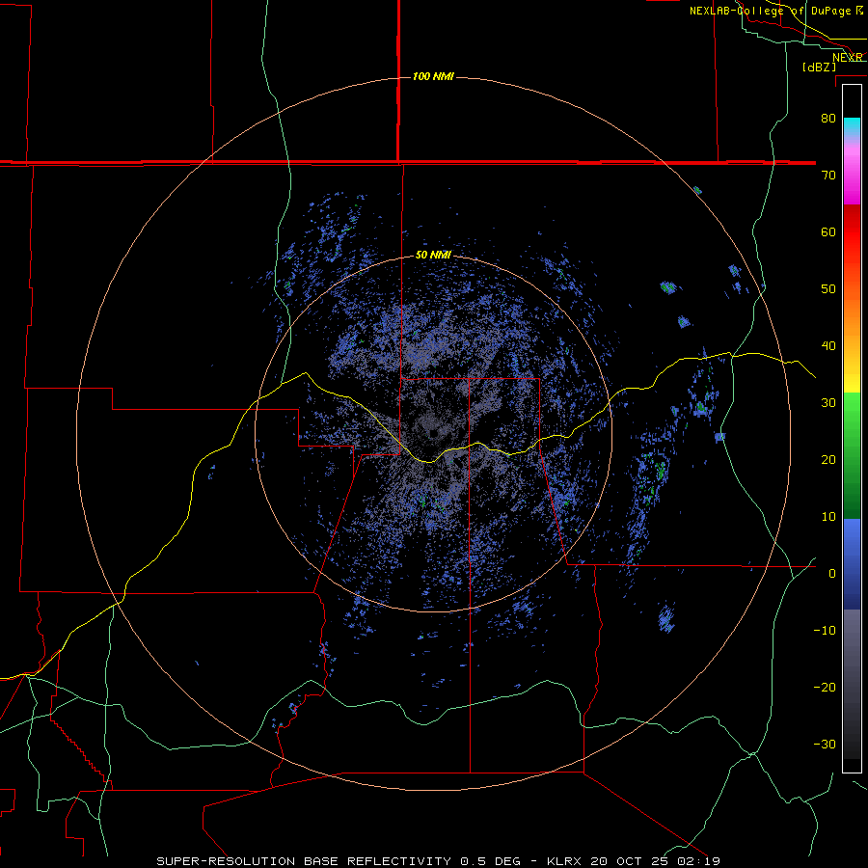Click the "[dBZ]" units label
The height and width of the screenshot is (868, 868).
819,67
